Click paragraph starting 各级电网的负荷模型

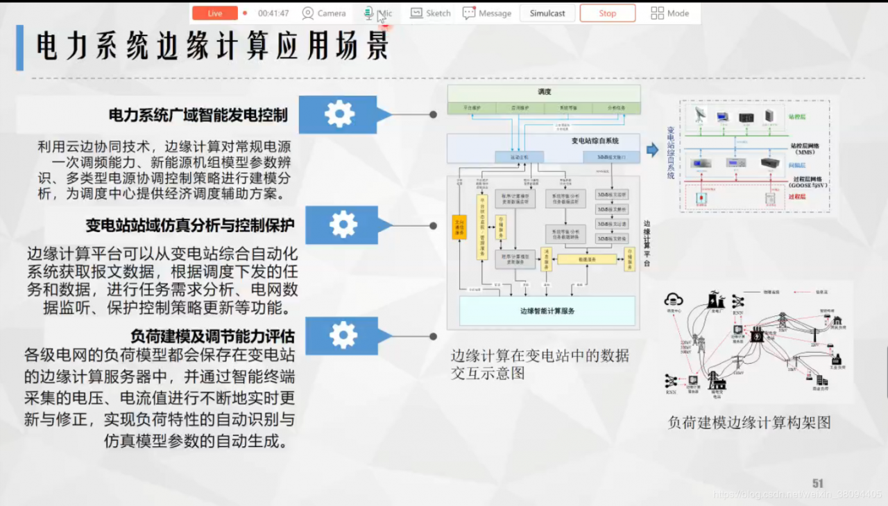click(x=160, y=399)
